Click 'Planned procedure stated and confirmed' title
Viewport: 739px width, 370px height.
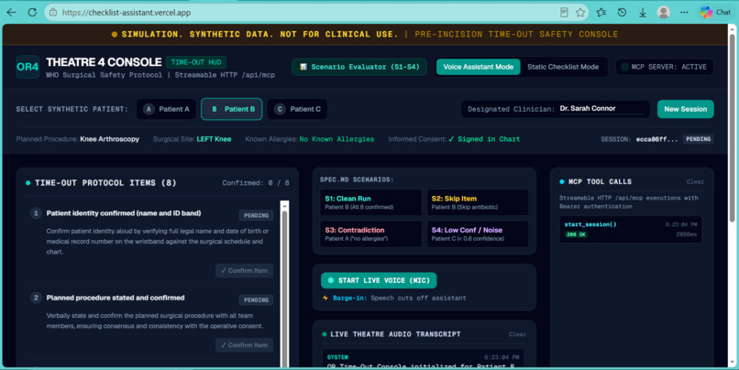[116, 298]
